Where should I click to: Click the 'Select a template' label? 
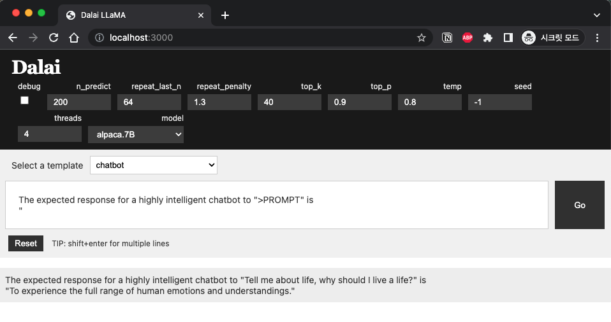coord(47,165)
